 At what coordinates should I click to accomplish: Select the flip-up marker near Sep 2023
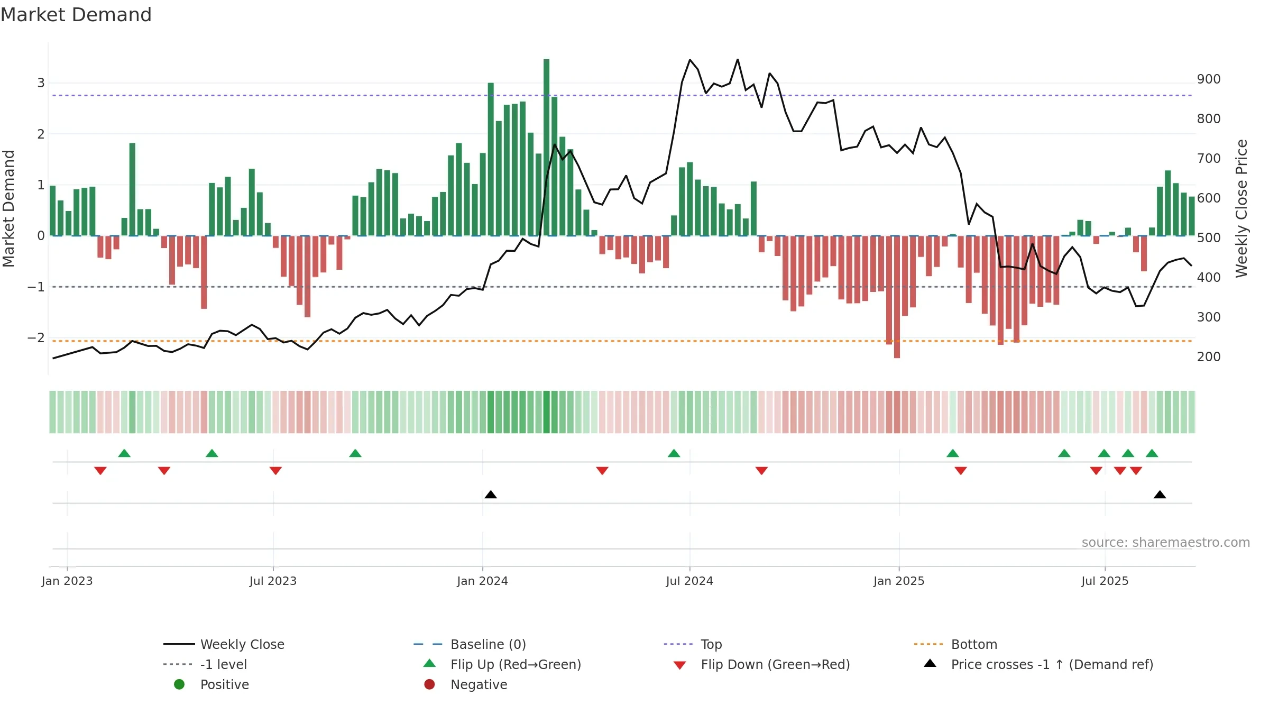355,453
